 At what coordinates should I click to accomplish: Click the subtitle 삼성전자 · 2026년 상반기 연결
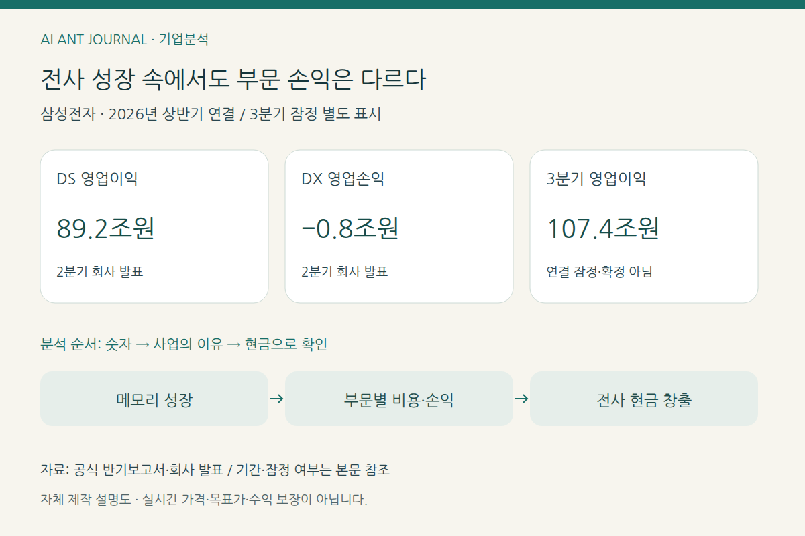tap(138, 114)
